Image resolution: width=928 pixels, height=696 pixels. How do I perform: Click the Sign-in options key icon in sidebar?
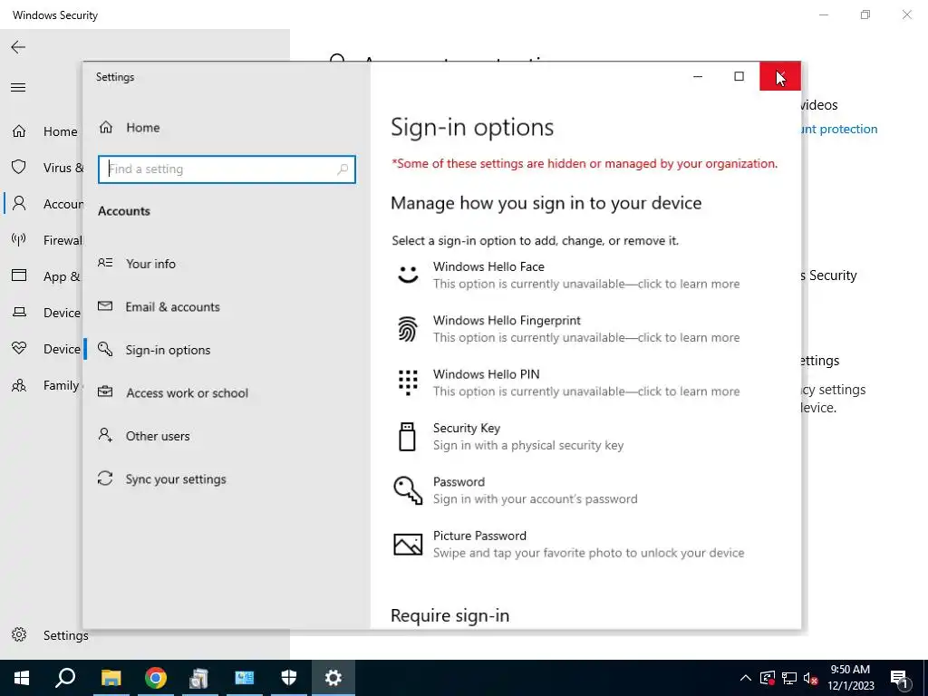point(105,349)
